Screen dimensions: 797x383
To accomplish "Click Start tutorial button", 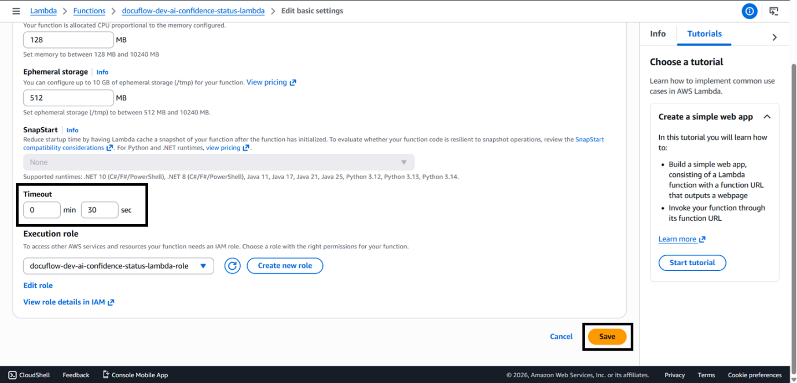I will pos(692,262).
